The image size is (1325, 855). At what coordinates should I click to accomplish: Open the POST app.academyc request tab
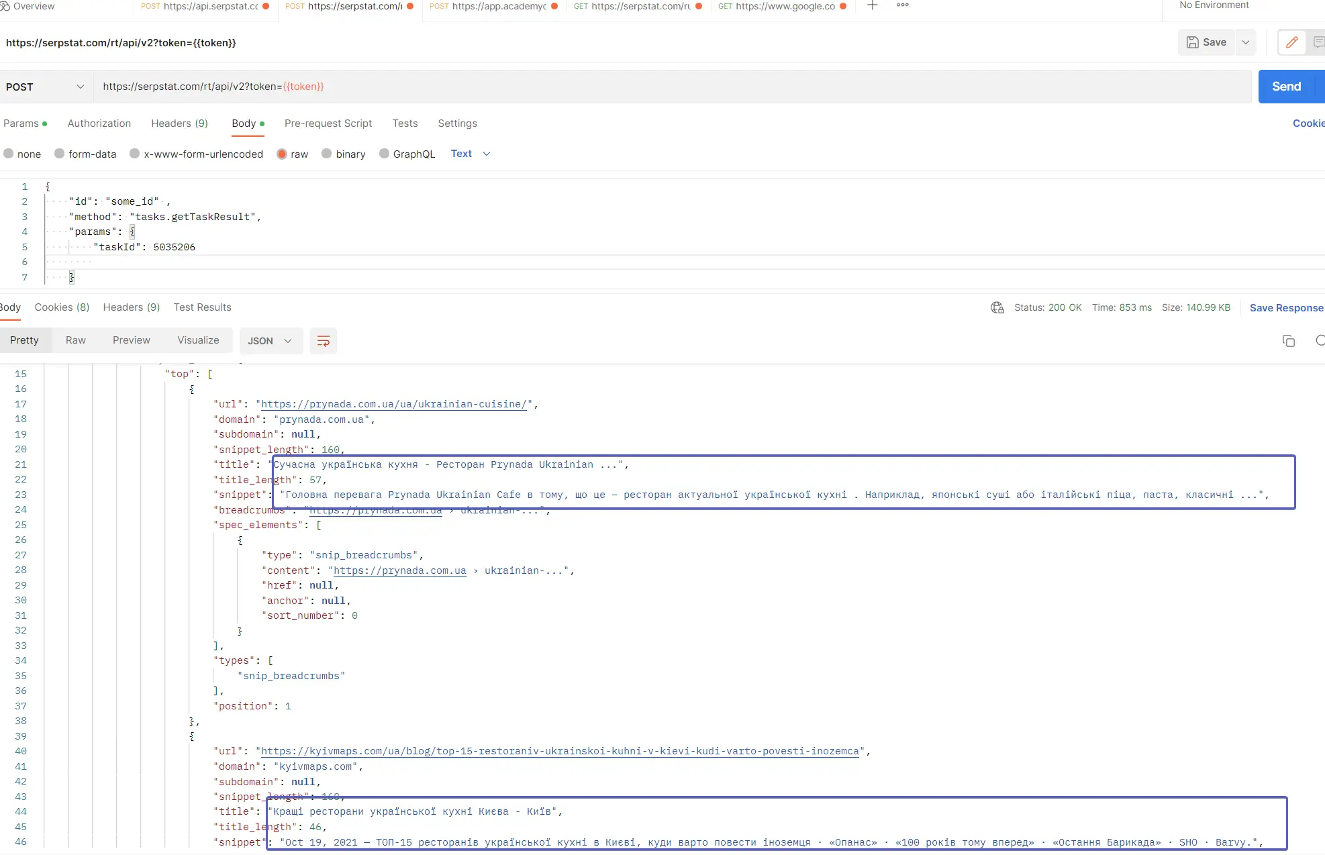tap(493, 6)
